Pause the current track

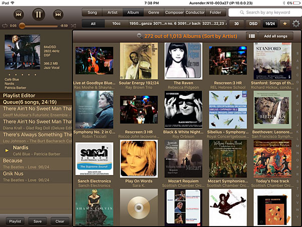37,14
